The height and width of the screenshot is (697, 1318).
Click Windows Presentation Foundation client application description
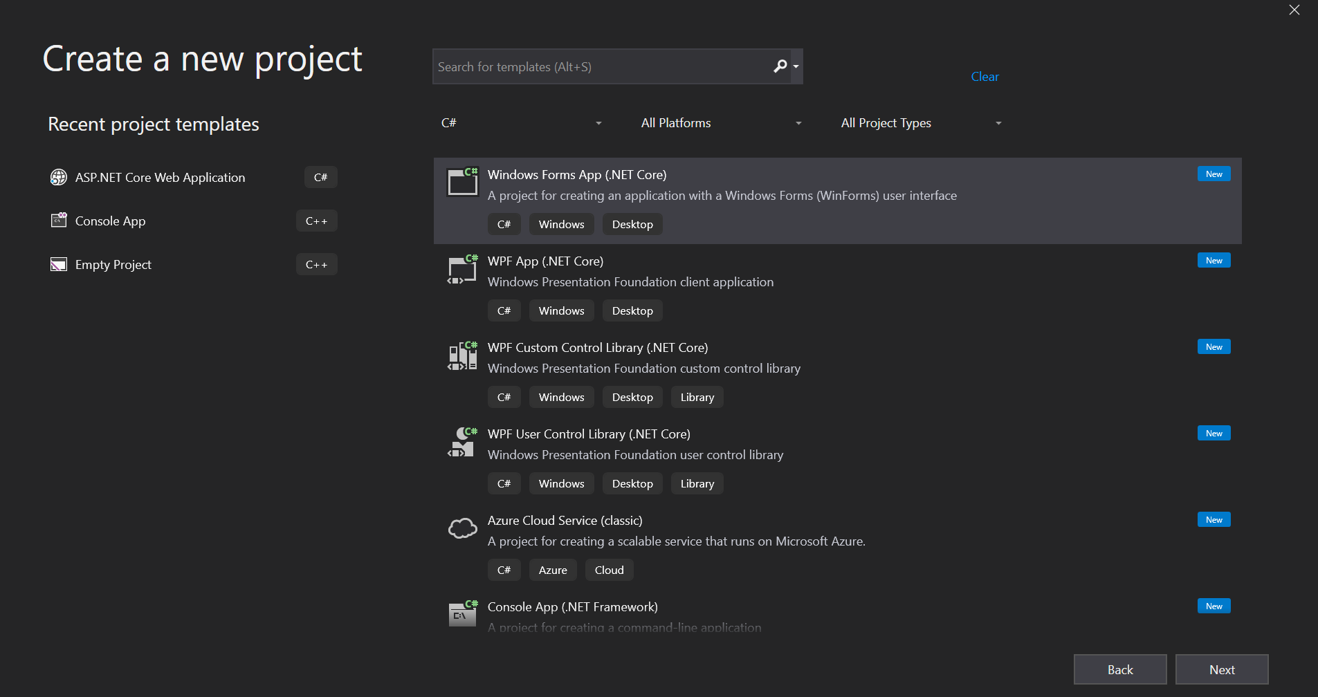coord(630,282)
